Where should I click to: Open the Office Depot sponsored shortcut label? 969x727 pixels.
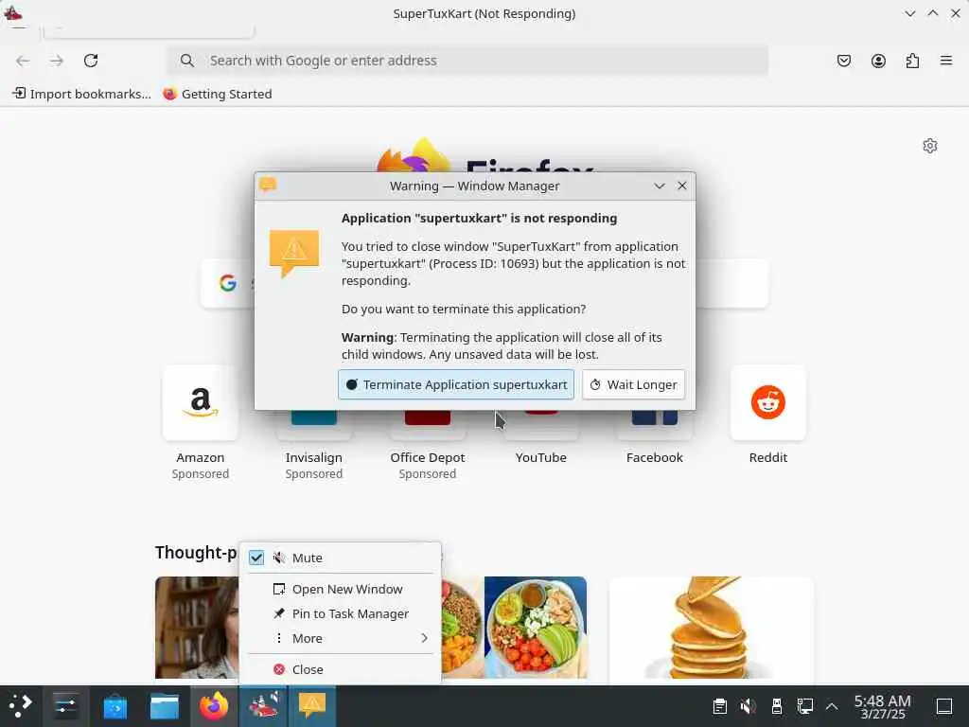tap(428, 457)
